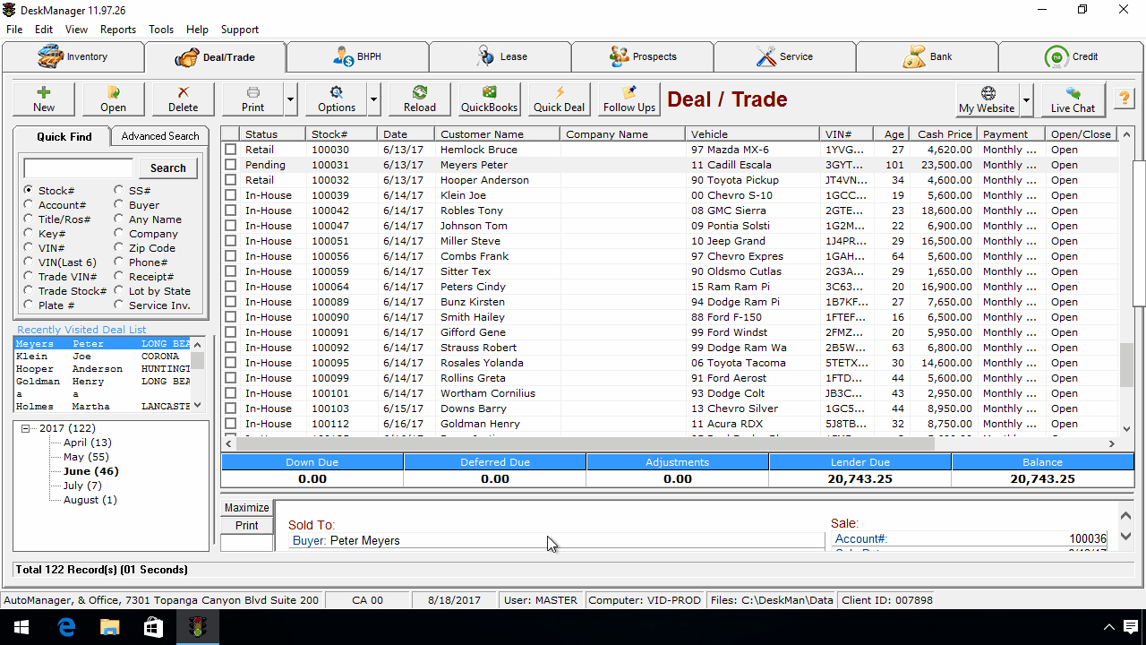Open the taskbar notification center icon
1146x645 pixels.
click(1132, 627)
